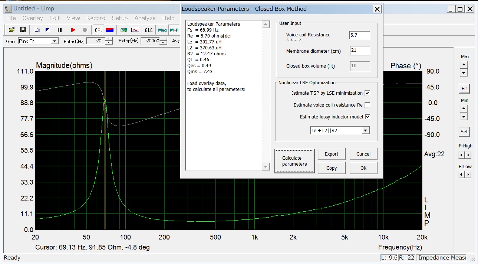Viewport: 478px width, 264px height.
Task: Click the red waveform toolbar icon
Action: [135, 30]
